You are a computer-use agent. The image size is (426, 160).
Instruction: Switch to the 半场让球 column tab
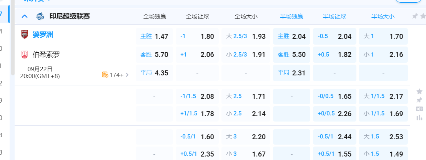[x=334, y=16]
